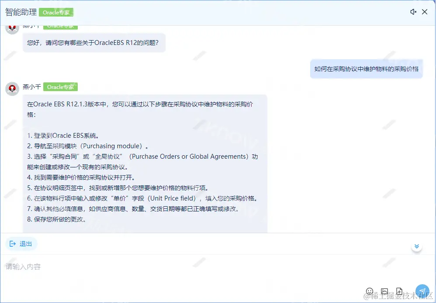Collapse the chat with the double-chevron arrow
Viewport: 436px width, 303px height.
(416, 246)
